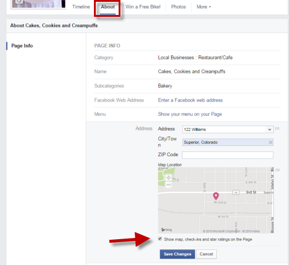Click the City/Town field with Superior, Colorado
This screenshot has height=265, width=289.
point(228,142)
